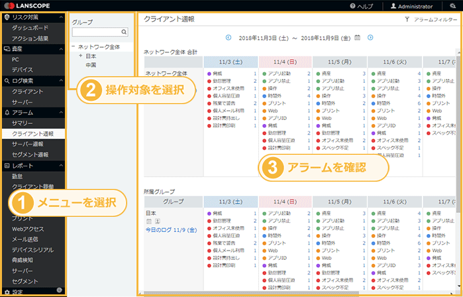
Task: Open the top-right settings gear icon
Action: [453, 6]
